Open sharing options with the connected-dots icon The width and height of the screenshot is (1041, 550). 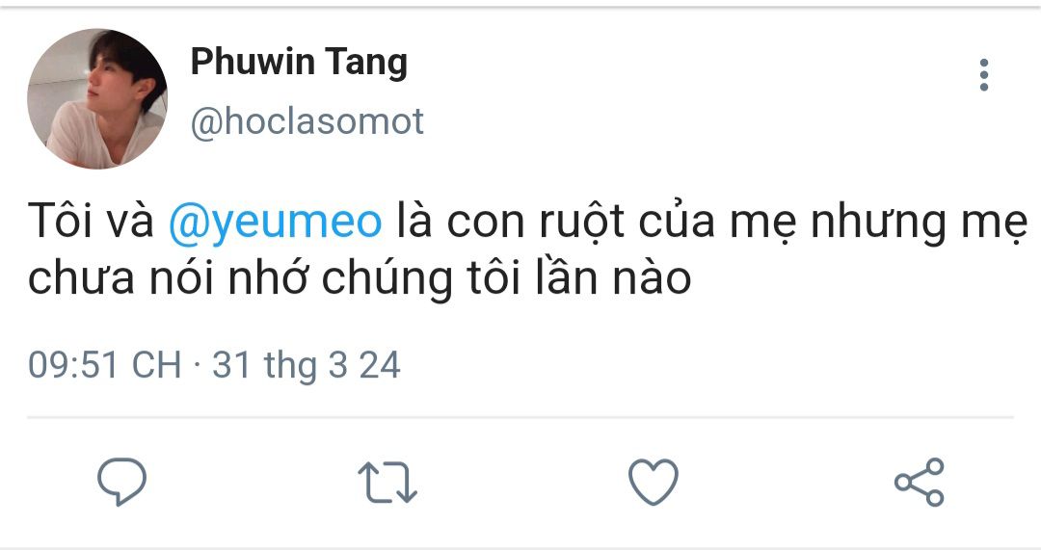pyautogui.click(x=919, y=483)
